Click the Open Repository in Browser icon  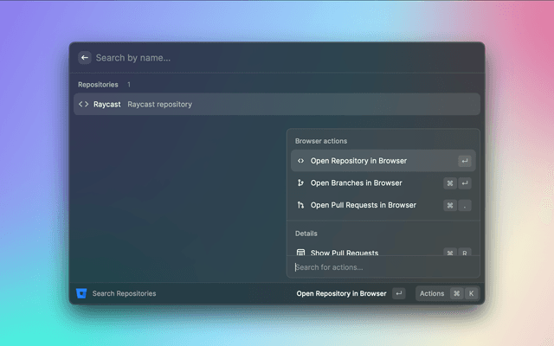pos(300,161)
